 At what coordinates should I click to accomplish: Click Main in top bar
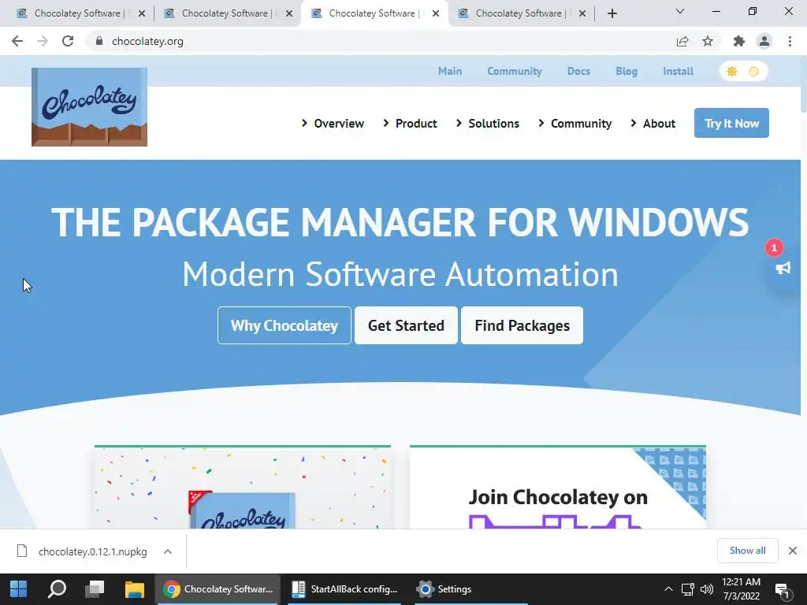[x=450, y=71]
